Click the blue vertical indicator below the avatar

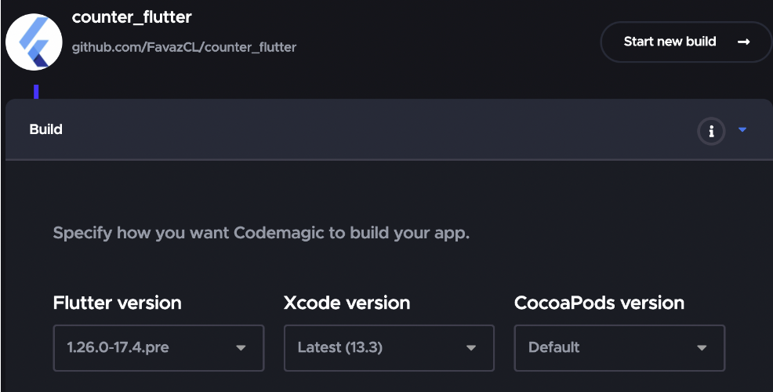pyautogui.click(x=36, y=92)
